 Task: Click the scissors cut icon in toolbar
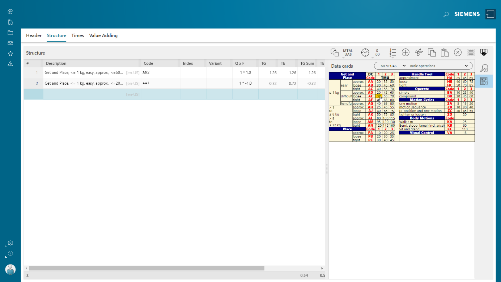click(419, 52)
